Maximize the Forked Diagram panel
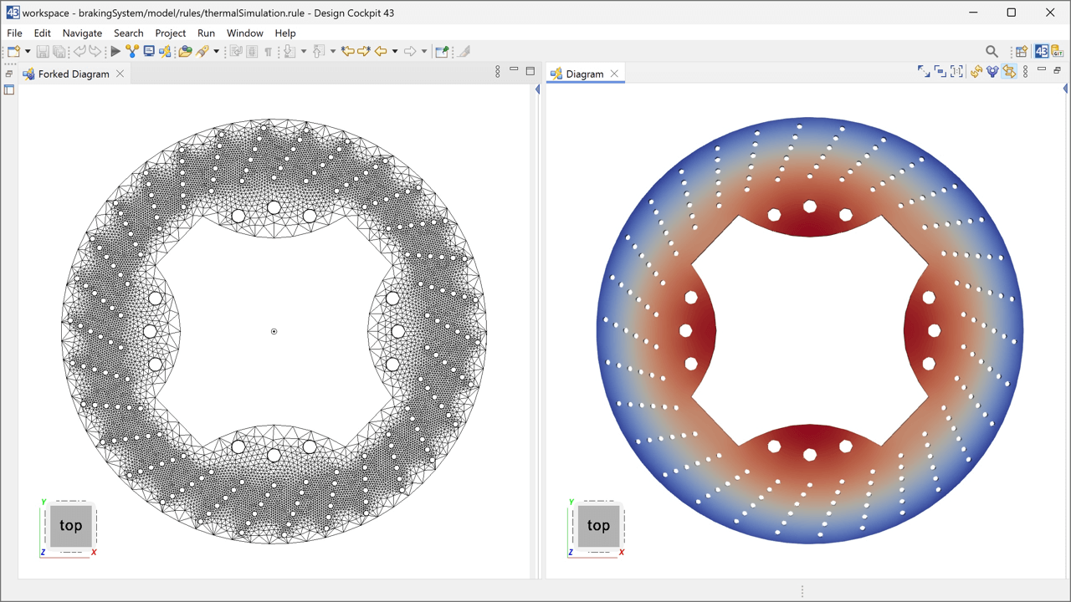This screenshot has height=602, width=1071. (530, 71)
